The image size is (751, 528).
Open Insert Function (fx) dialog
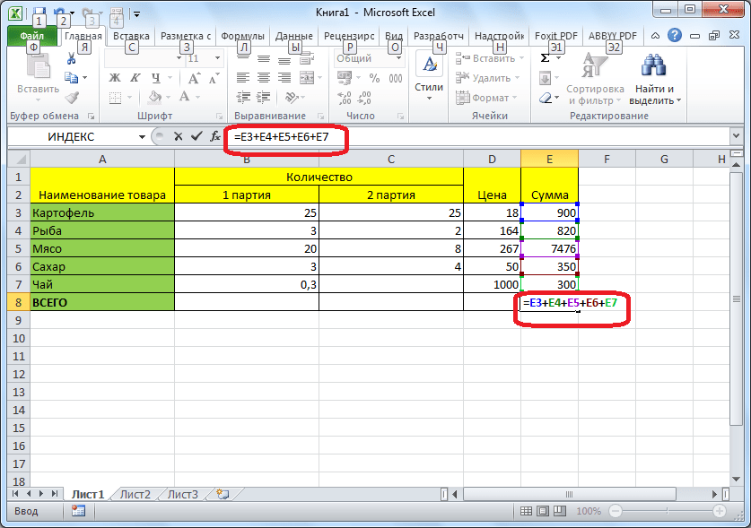click(x=214, y=137)
